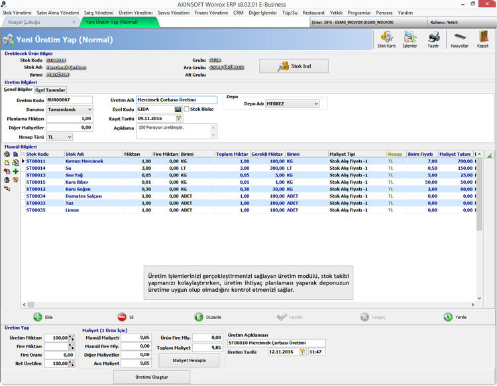
Task: Open the Finans Yönetimi menu
Action: click(x=211, y=13)
